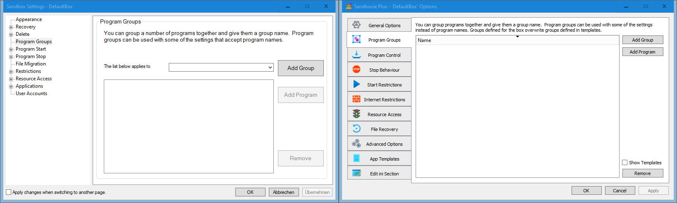
Task: Click the Internet Restrictions firewall icon
Action: 356,99
